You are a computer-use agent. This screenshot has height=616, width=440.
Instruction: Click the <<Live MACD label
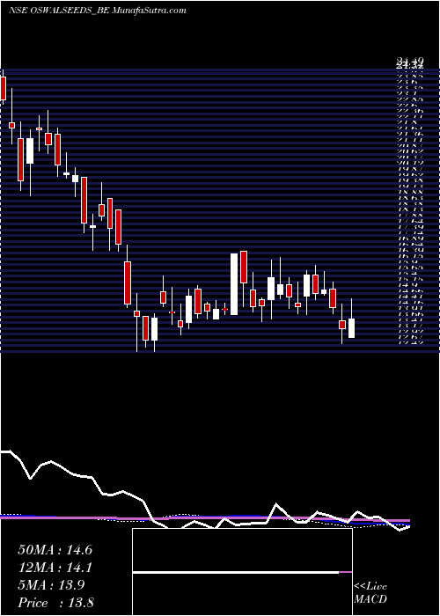pos(370,593)
